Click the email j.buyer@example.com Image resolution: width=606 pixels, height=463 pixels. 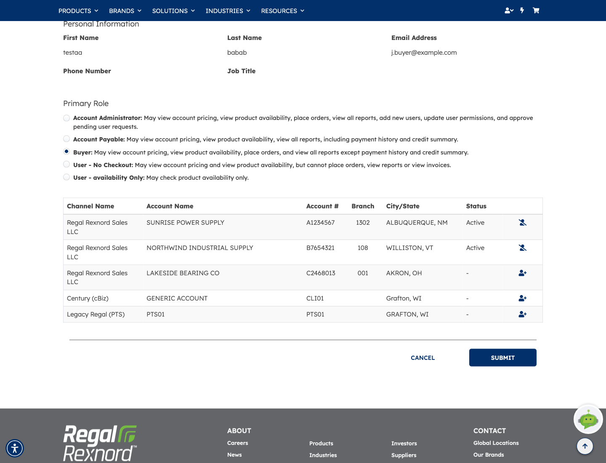424,53
